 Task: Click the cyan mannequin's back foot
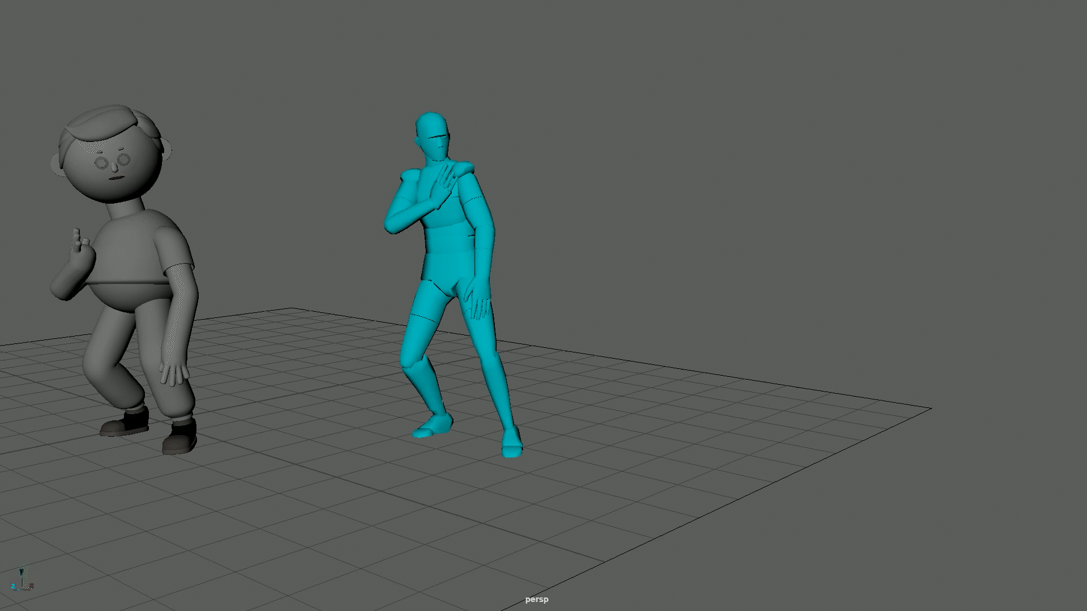433,426
